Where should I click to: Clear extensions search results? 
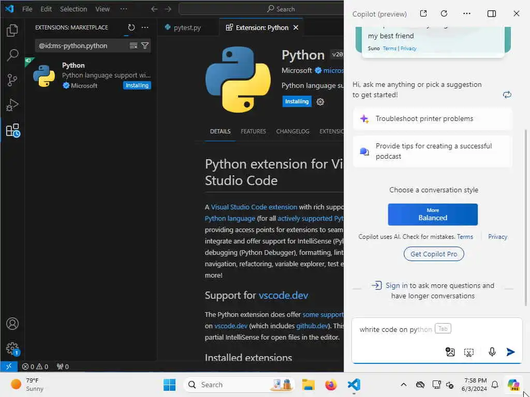pos(134,45)
